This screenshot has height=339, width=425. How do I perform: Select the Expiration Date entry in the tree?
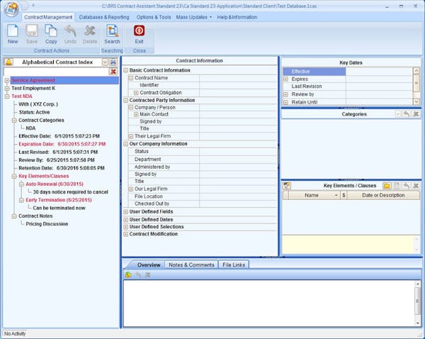coord(62,144)
